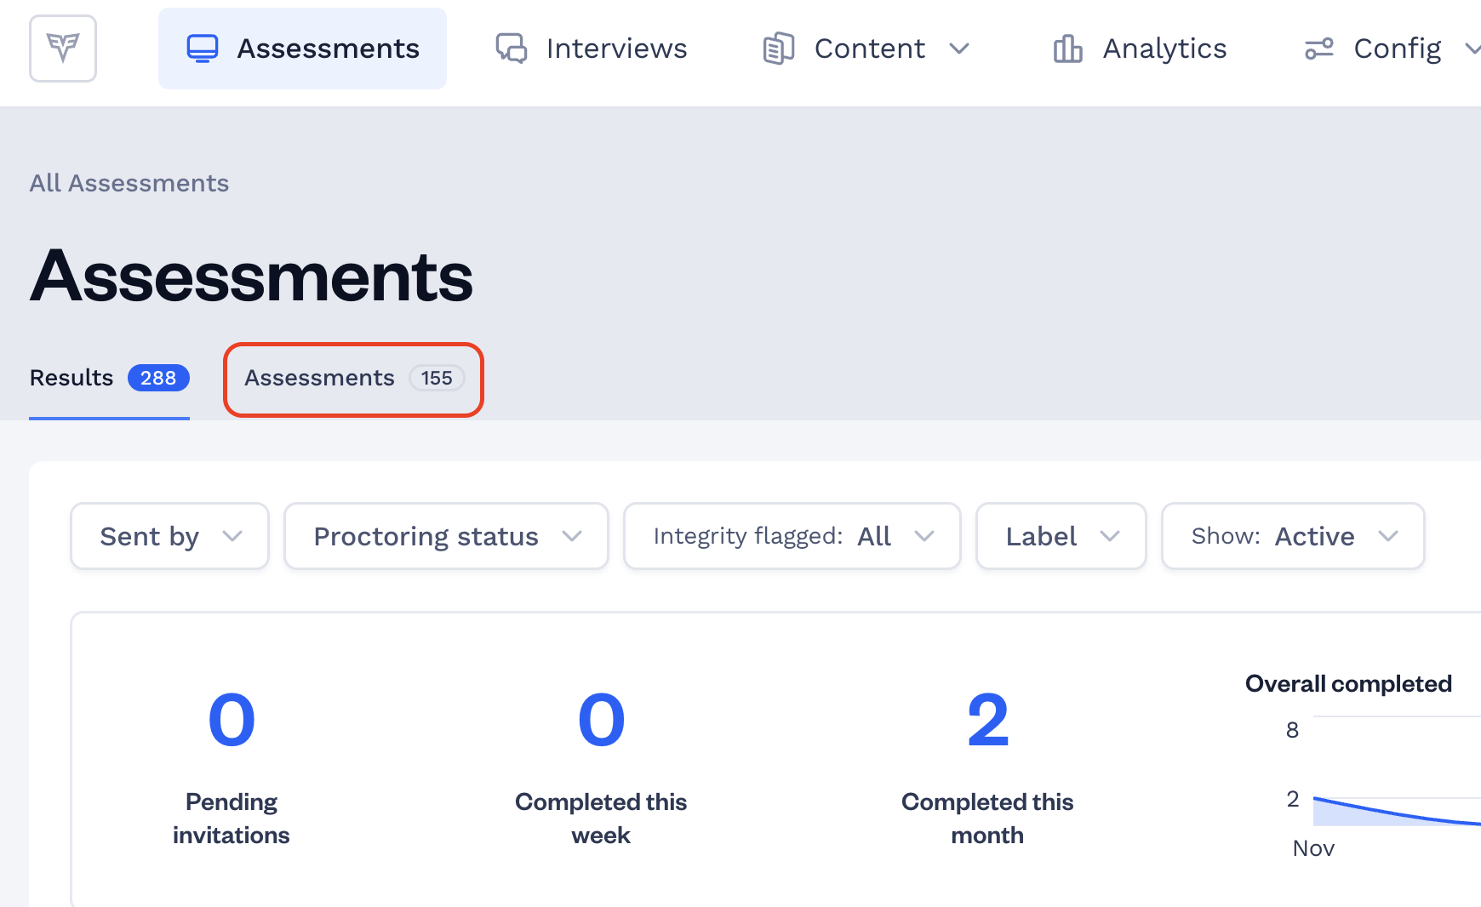Open the Integrity flagged filter dropdown
The width and height of the screenshot is (1481, 907).
(x=792, y=536)
